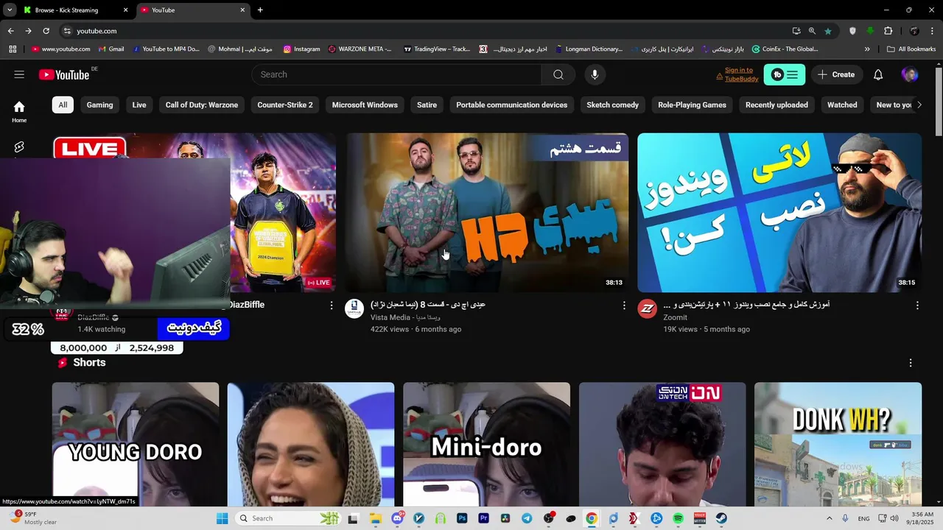
Task: Open the Vista Media channel avatar
Action: (354, 308)
